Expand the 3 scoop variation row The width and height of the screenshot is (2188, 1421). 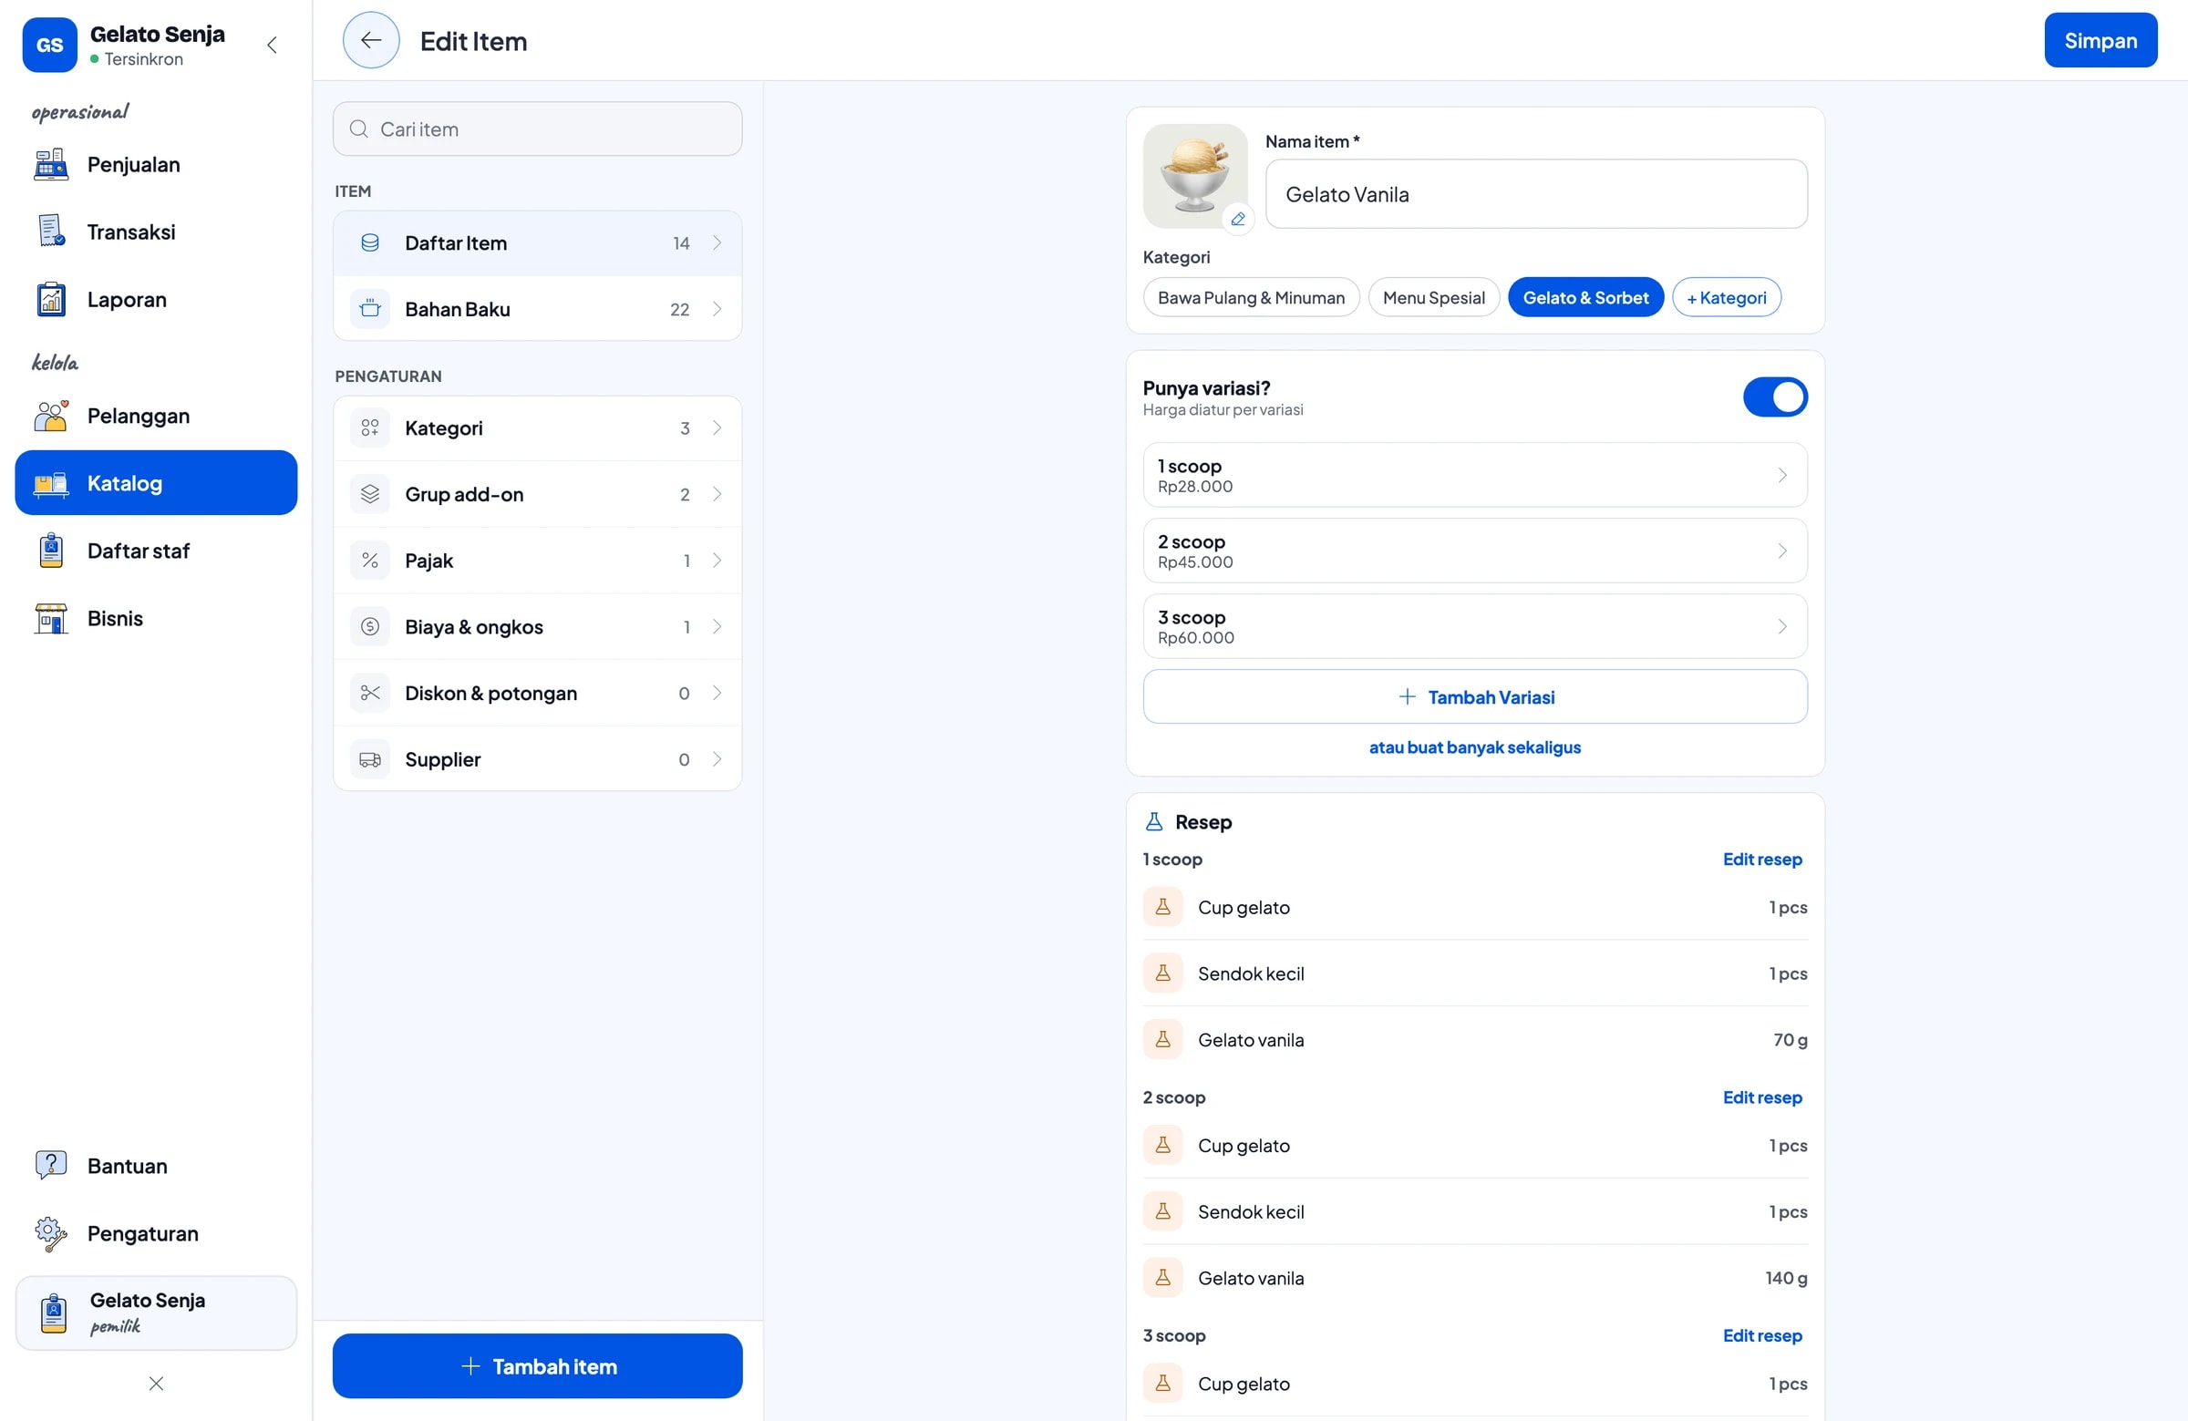tap(1474, 626)
